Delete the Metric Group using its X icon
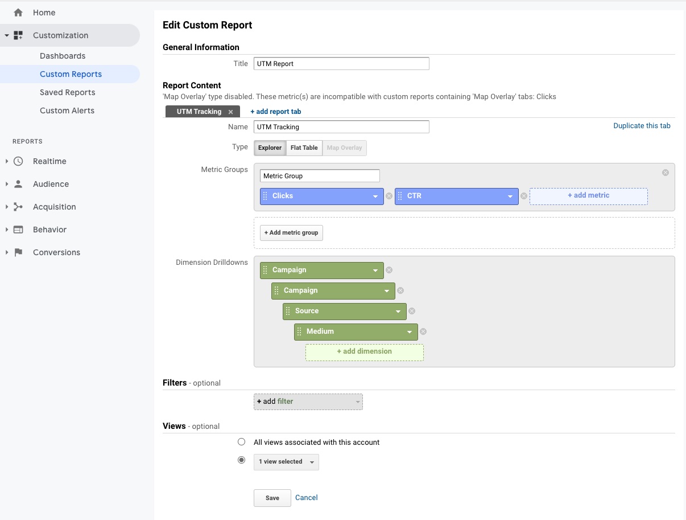 pos(666,173)
